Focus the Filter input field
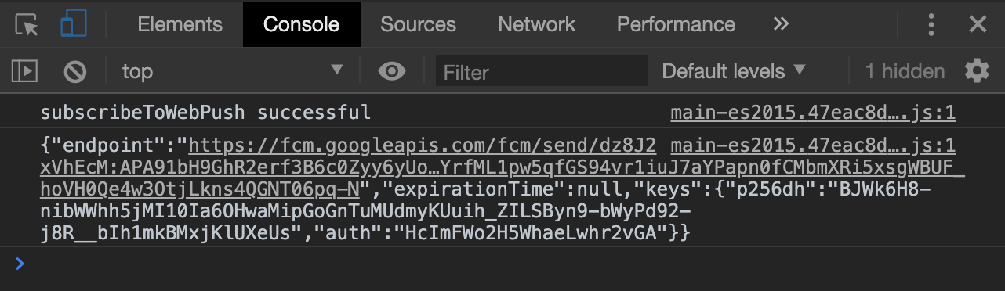1005x291 pixels. coord(541,72)
